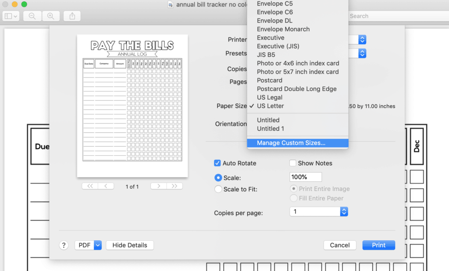Open the help question mark button
Screen dimensions: 449x271
[x=64, y=245]
